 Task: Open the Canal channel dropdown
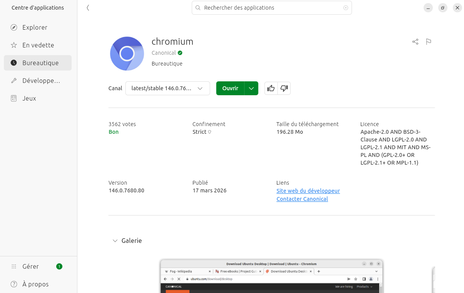coord(168,88)
